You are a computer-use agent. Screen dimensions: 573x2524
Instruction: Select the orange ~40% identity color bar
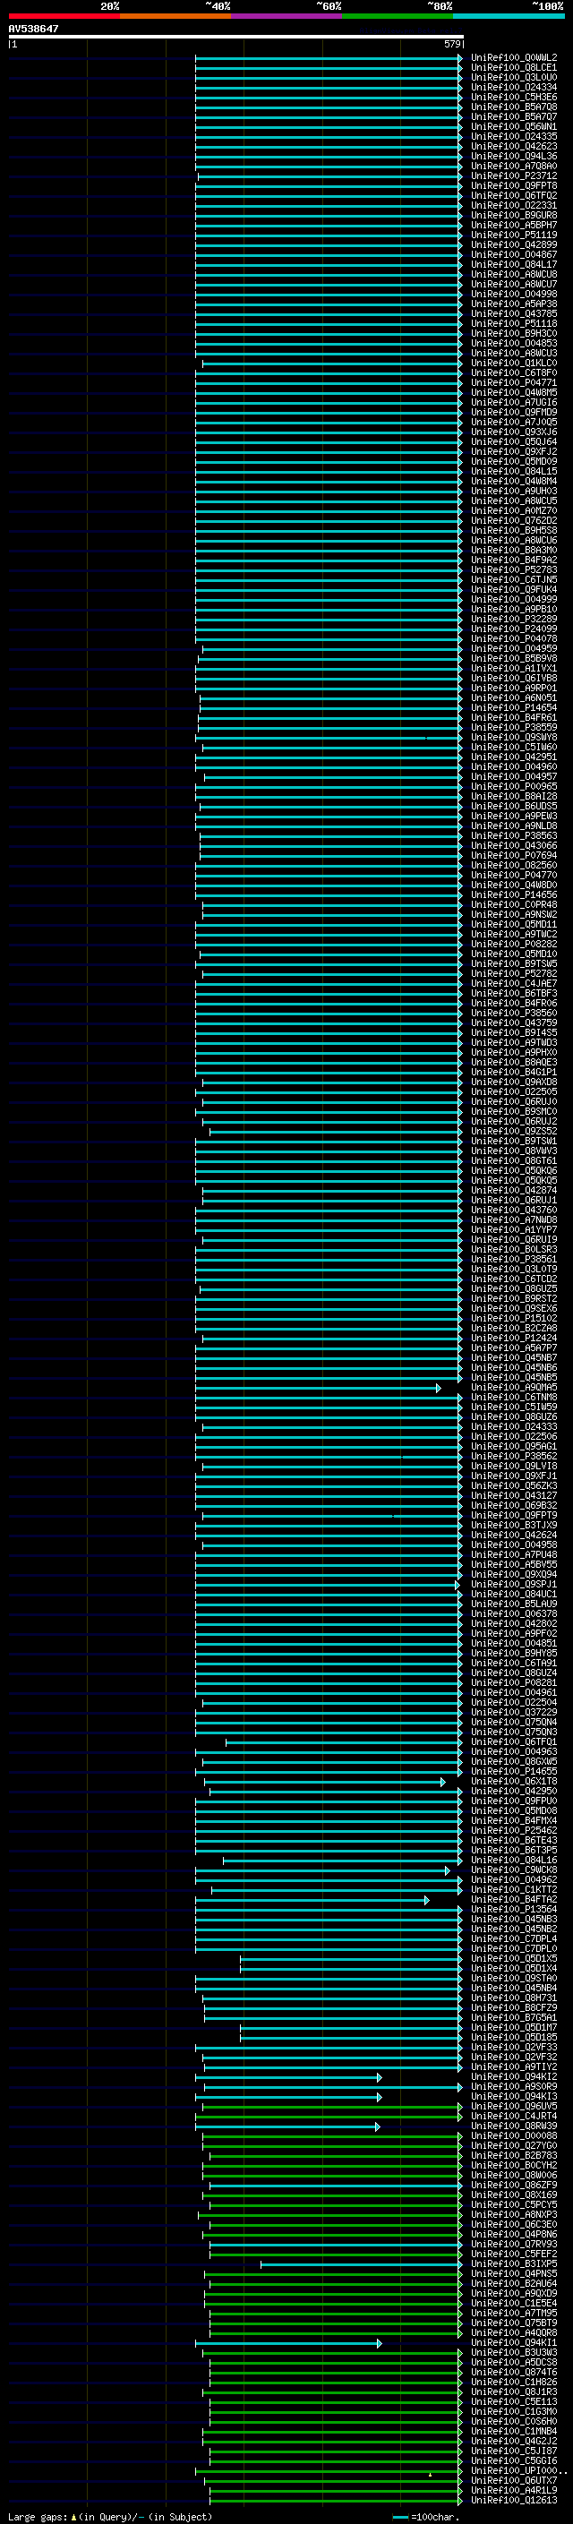175,16
